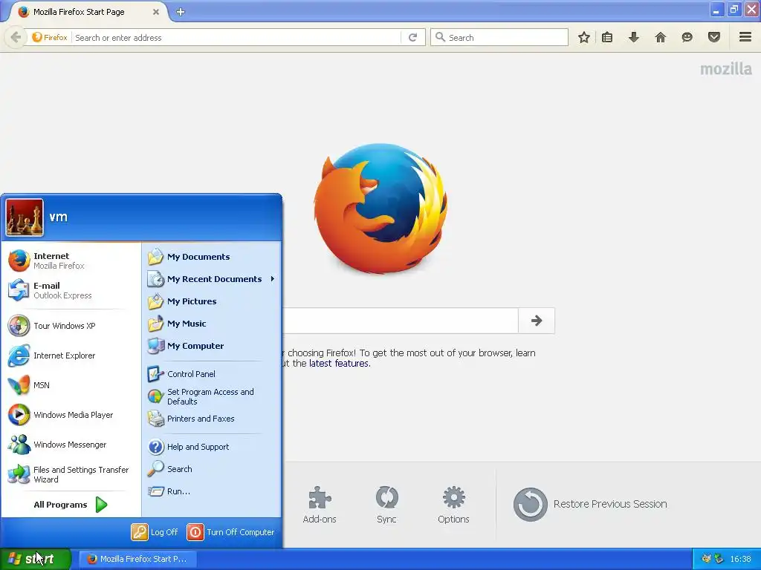This screenshot has height=570, width=761.
Task: Open Set Program Access and Defaults
Action: click(x=212, y=396)
